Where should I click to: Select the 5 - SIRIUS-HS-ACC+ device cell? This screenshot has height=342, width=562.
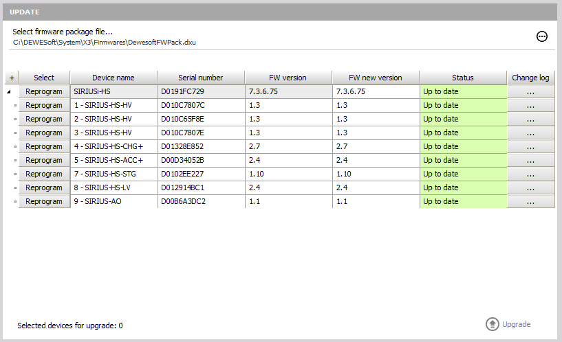114,160
